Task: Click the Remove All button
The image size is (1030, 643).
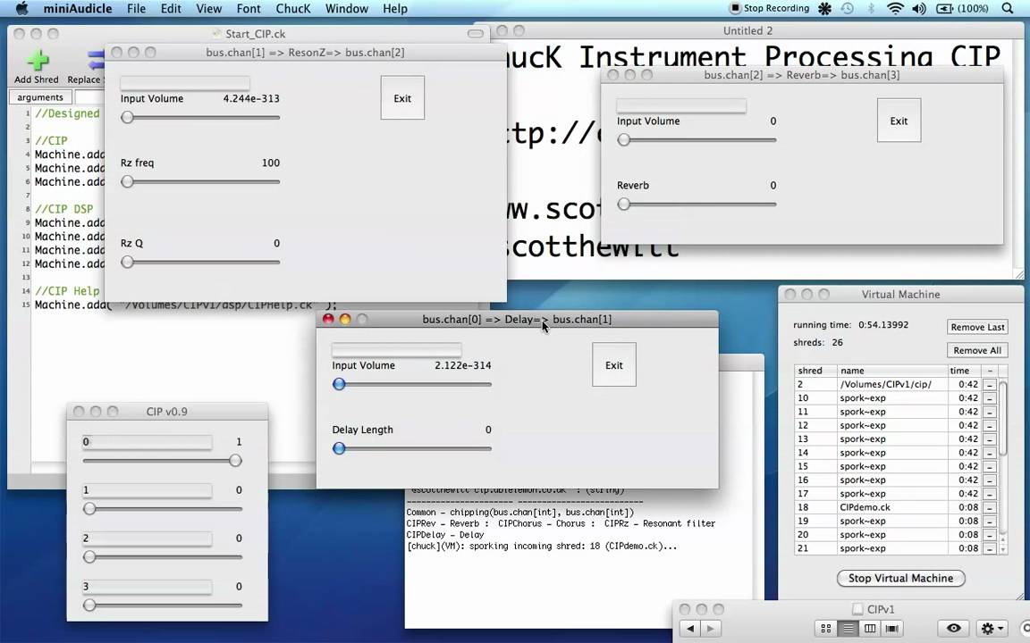Action: point(977,350)
